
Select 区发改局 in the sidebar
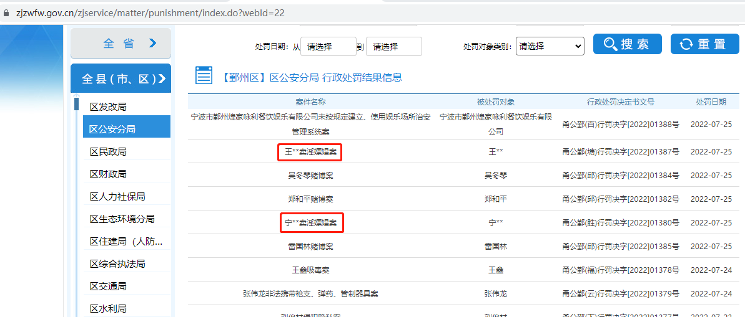coord(108,107)
